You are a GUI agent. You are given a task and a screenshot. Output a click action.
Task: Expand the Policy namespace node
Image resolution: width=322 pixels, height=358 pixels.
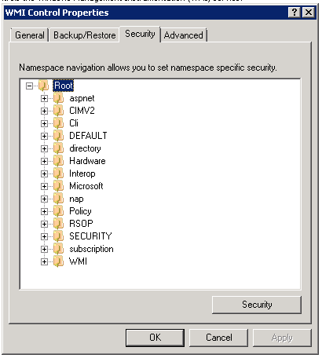pos(44,211)
